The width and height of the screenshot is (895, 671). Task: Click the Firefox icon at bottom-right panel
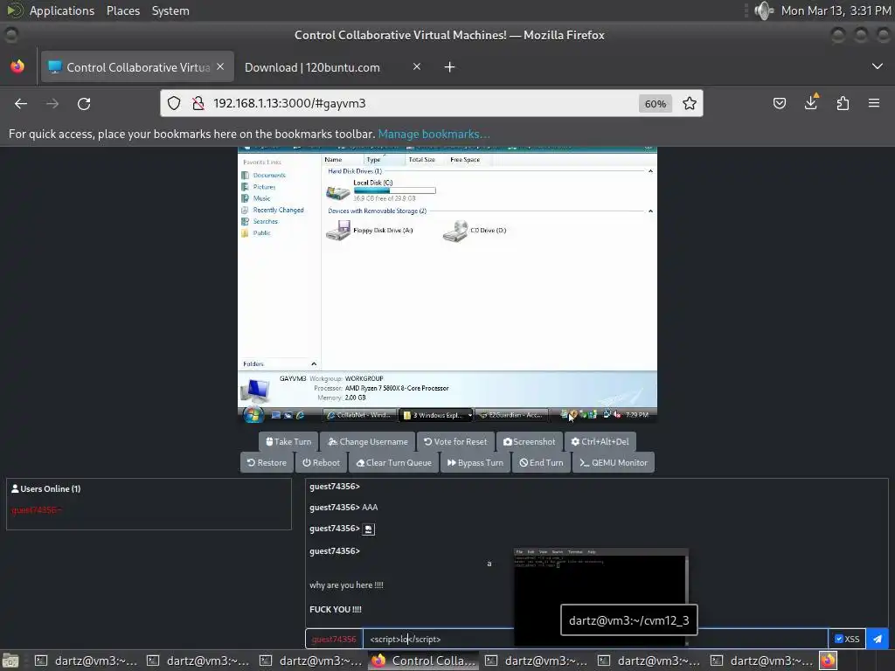(829, 661)
